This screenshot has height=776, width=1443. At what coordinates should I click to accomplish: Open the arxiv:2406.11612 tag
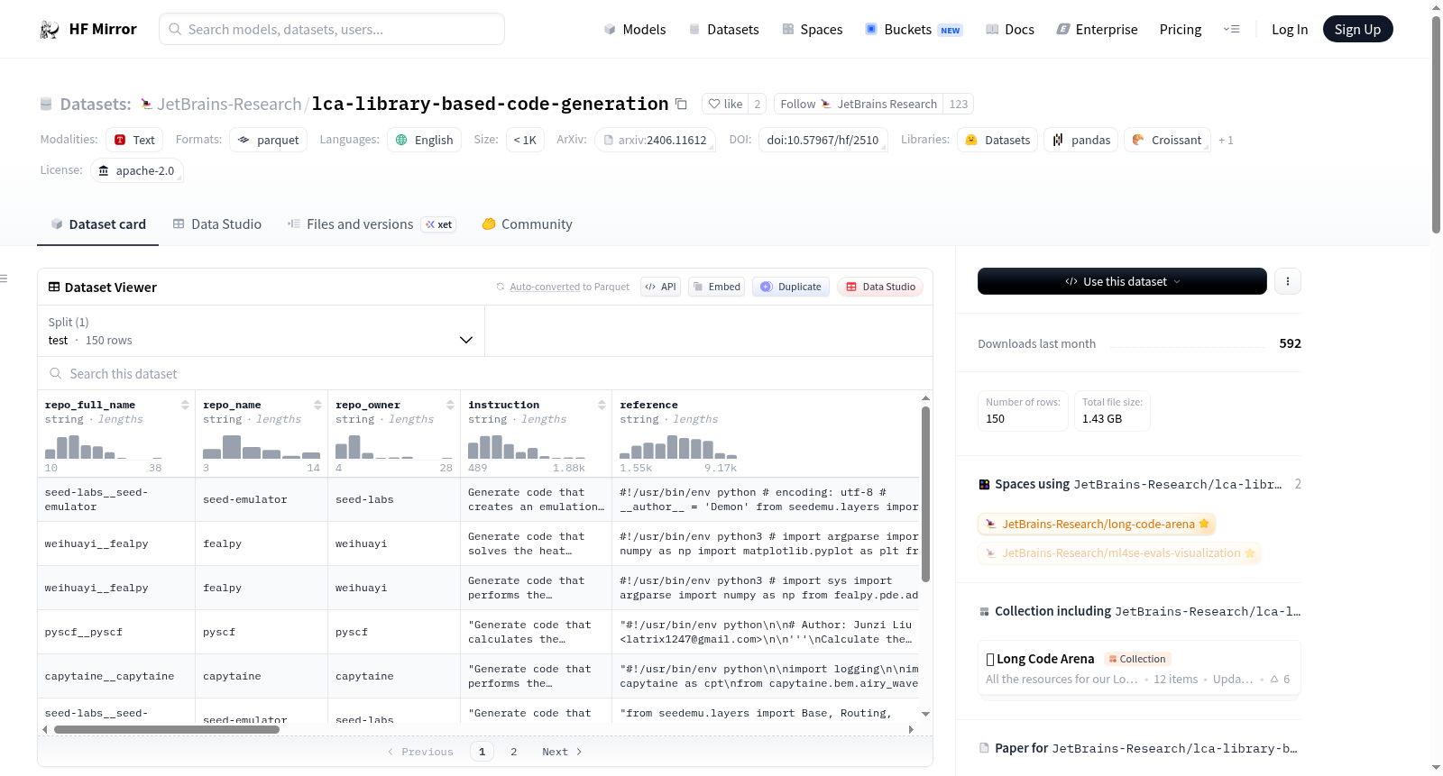(656, 140)
